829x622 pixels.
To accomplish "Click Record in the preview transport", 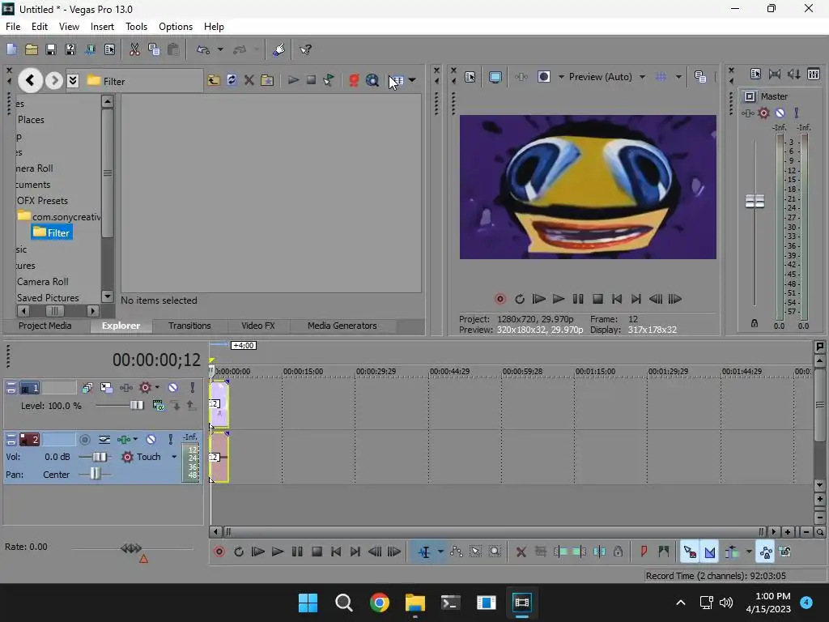I will [x=500, y=300].
